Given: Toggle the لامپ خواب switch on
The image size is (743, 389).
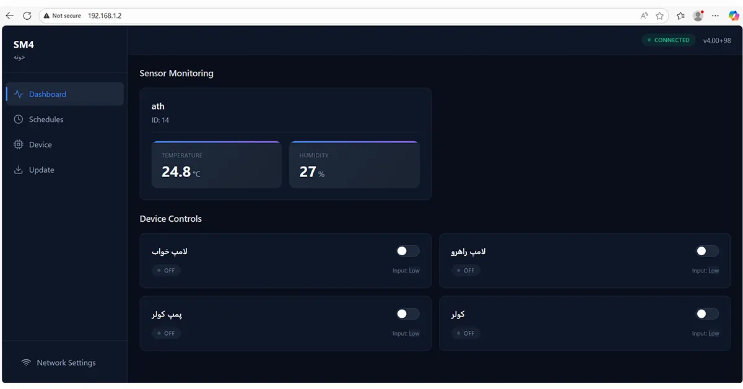Looking at the screenshot, I should pos(407,251).
